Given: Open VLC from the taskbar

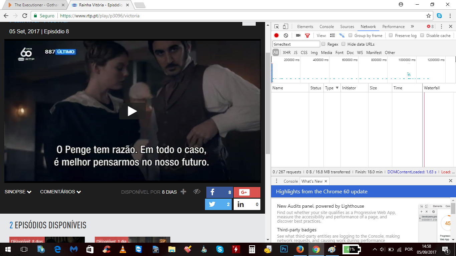Looking at the screenshot, I should tap(123, 249).
